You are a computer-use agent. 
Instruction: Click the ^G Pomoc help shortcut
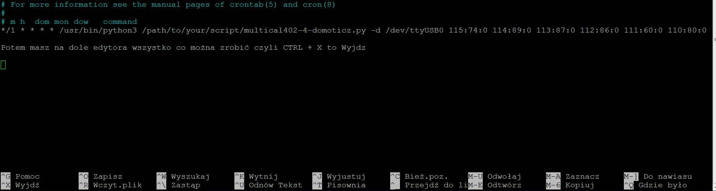pos(20,176)
